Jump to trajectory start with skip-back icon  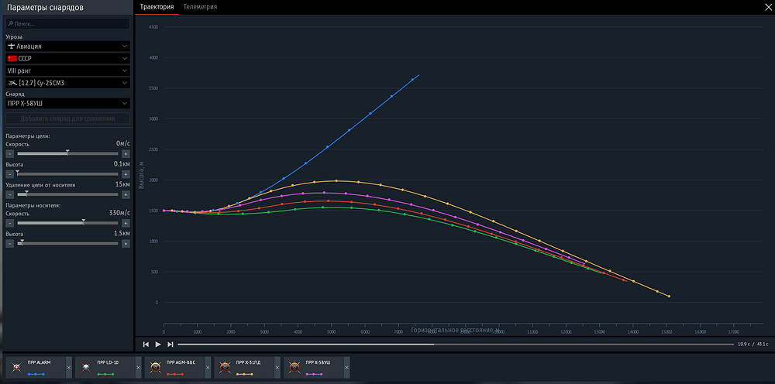146,345
